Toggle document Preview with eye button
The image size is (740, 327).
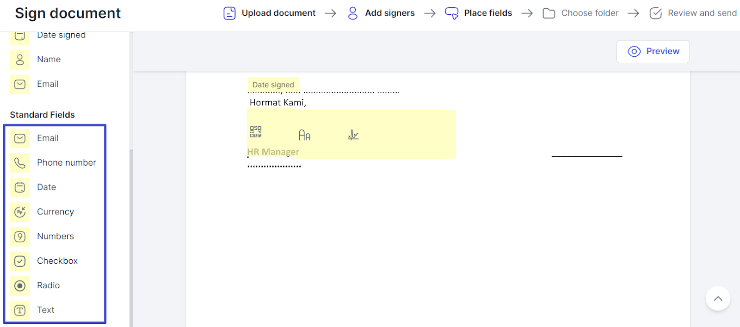pos(653,51)
